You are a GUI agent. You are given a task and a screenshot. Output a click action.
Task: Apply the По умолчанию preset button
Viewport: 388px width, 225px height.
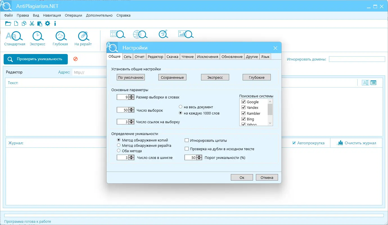(x=131, y=77)
